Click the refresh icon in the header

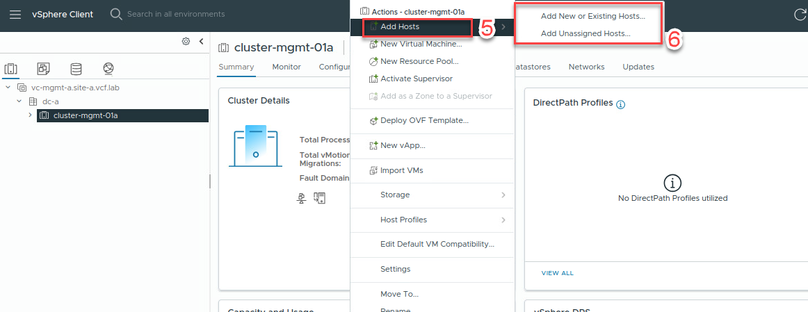[800, 15]
